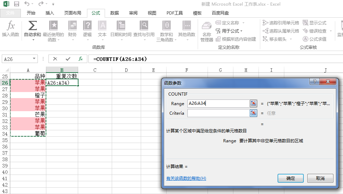
Task: Expand the Redo history dropdown arrow
Action: point(46,4)
